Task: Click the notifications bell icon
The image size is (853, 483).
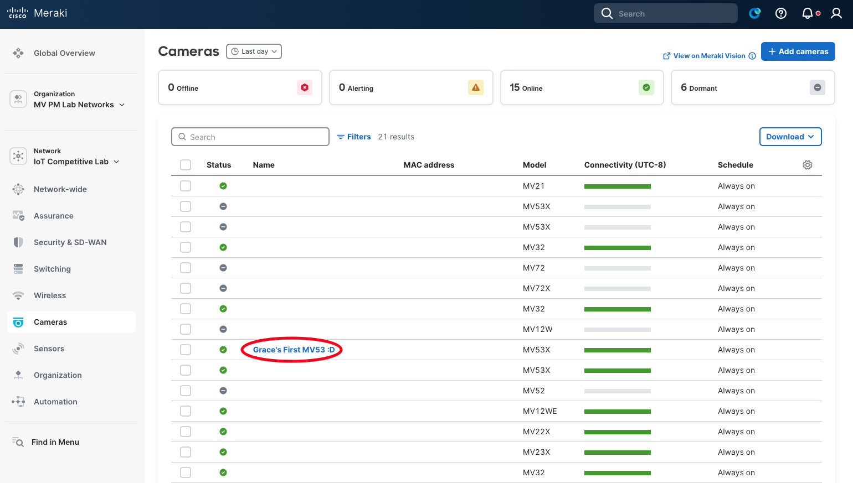Action: 808,13
